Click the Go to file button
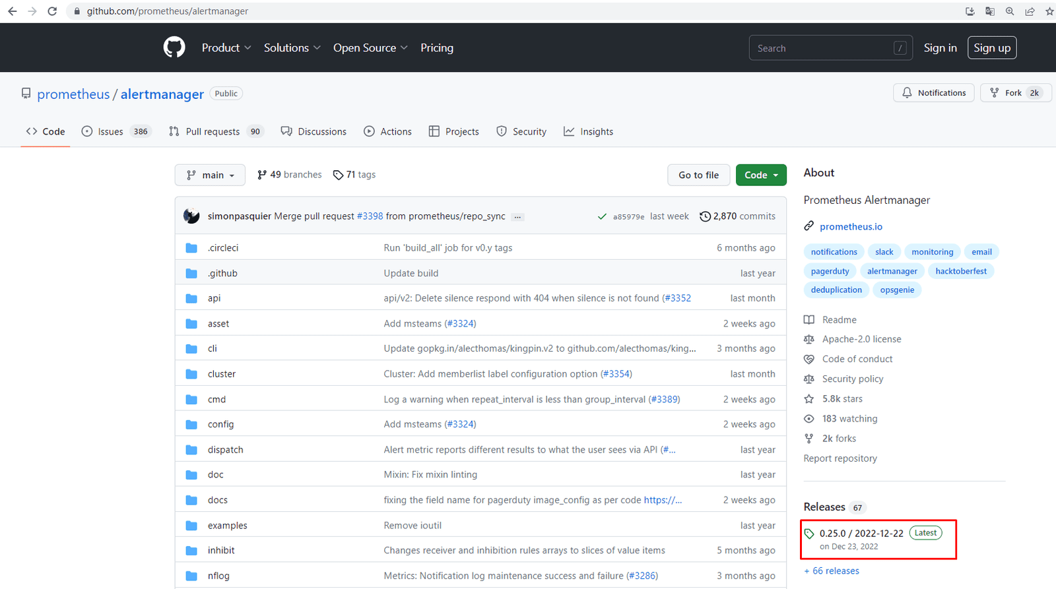This screenshot has width=1056, height=589. coord(699,175)
